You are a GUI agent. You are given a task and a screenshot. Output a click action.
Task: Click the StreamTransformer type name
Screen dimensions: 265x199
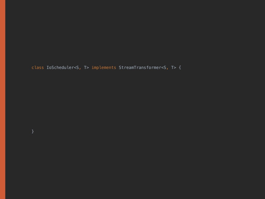pos(140,68)
